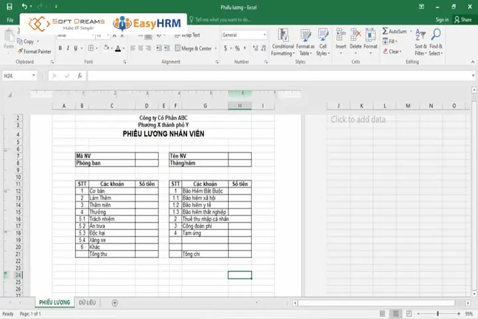Click the Fill Color paint bucket
478x319 pixels.
[106, 48]
